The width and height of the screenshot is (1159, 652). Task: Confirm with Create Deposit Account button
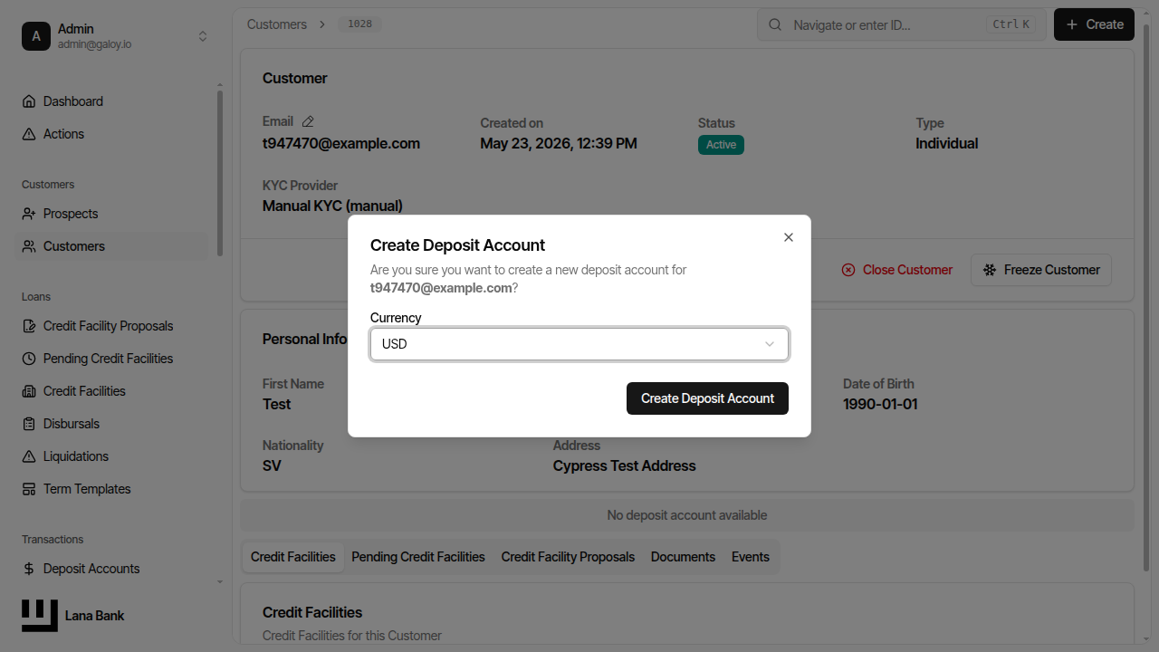[707, 398]
